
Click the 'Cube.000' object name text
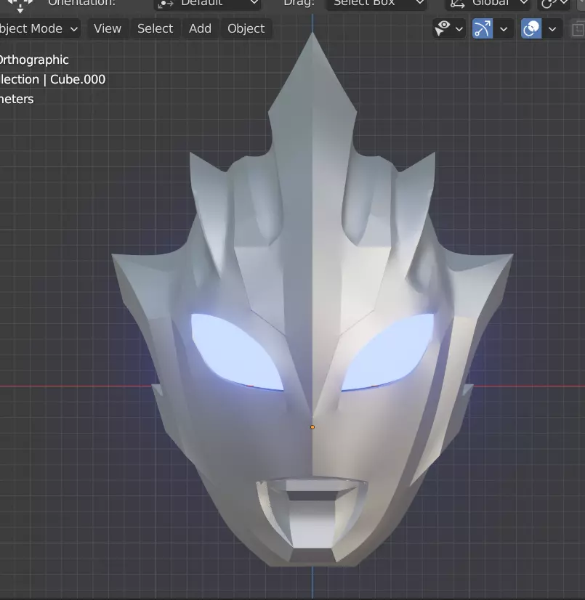pos(78,80)
